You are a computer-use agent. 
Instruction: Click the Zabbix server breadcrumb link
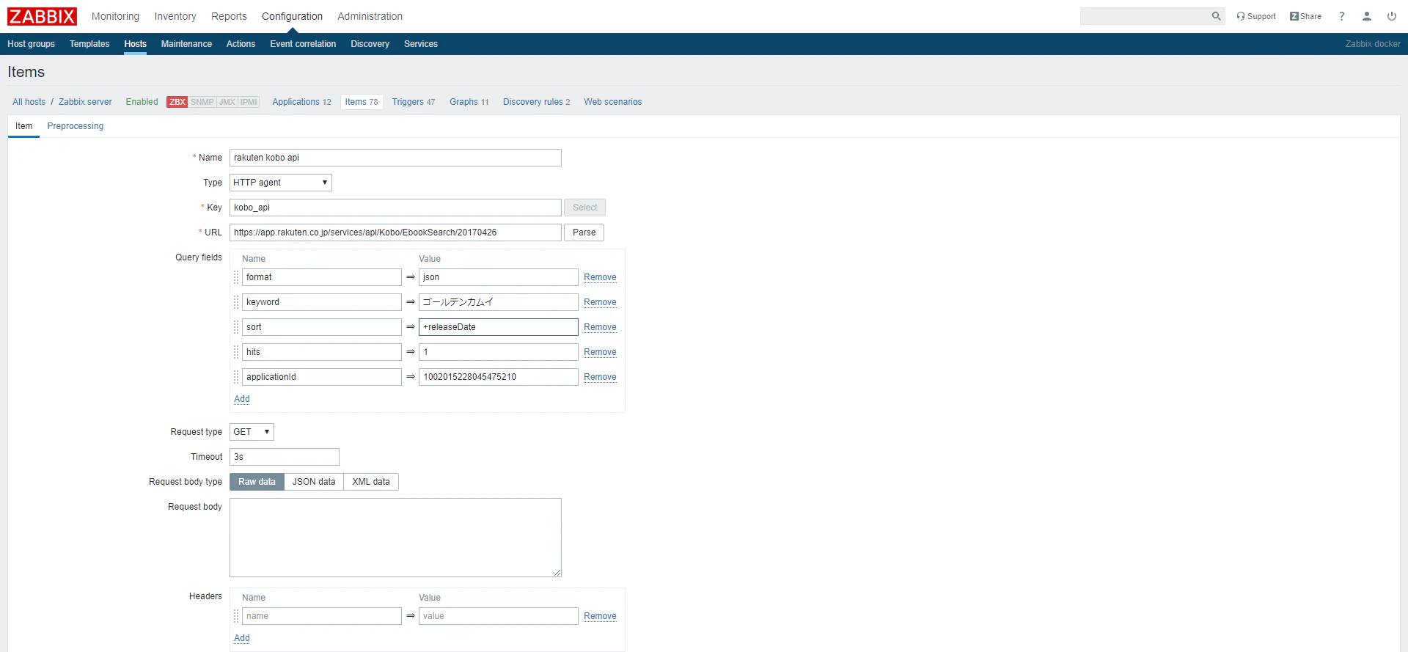click(x=85, y=102)
